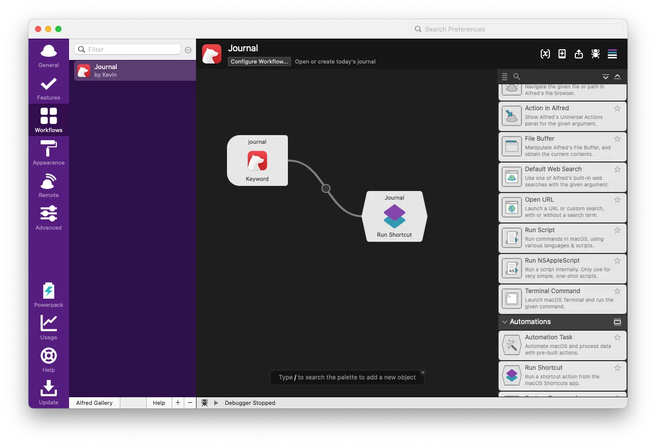This screenshot has width=656, height=446.
Task: Star the Run Shortcut palette object
Action: (x=617, y=368)
